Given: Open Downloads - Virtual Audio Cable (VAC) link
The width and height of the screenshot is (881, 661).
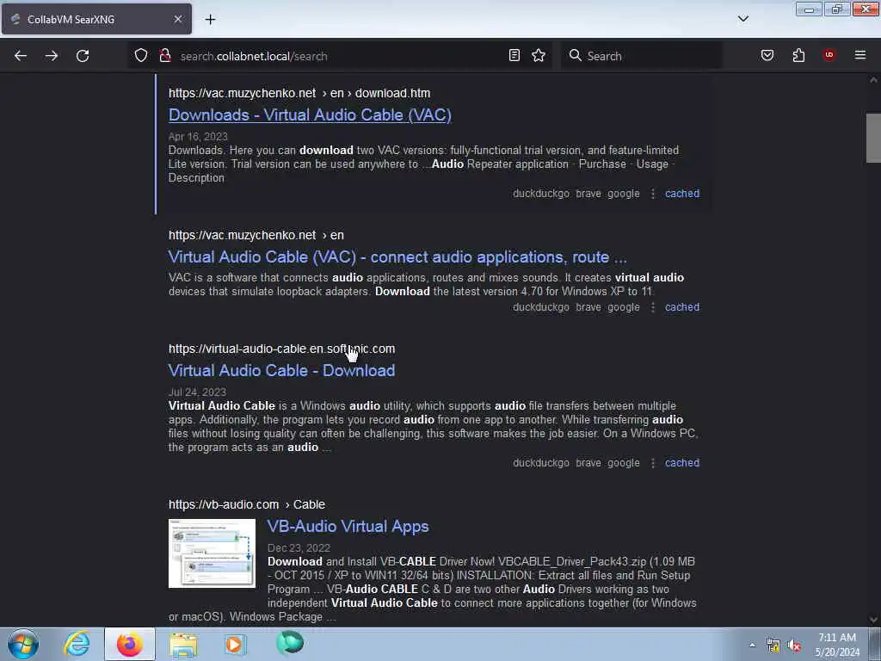Looking at the screenshot, I should click(310, 114).
